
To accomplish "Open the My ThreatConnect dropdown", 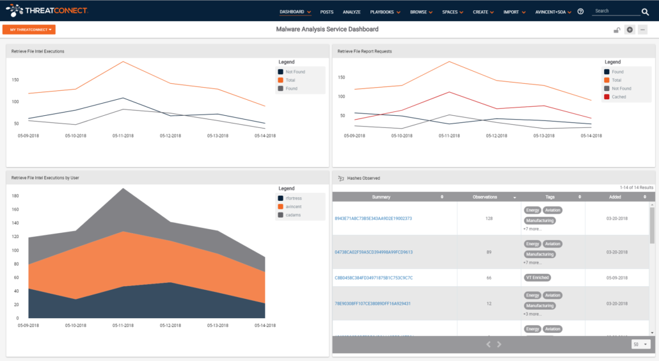I will tap(29, 29).
